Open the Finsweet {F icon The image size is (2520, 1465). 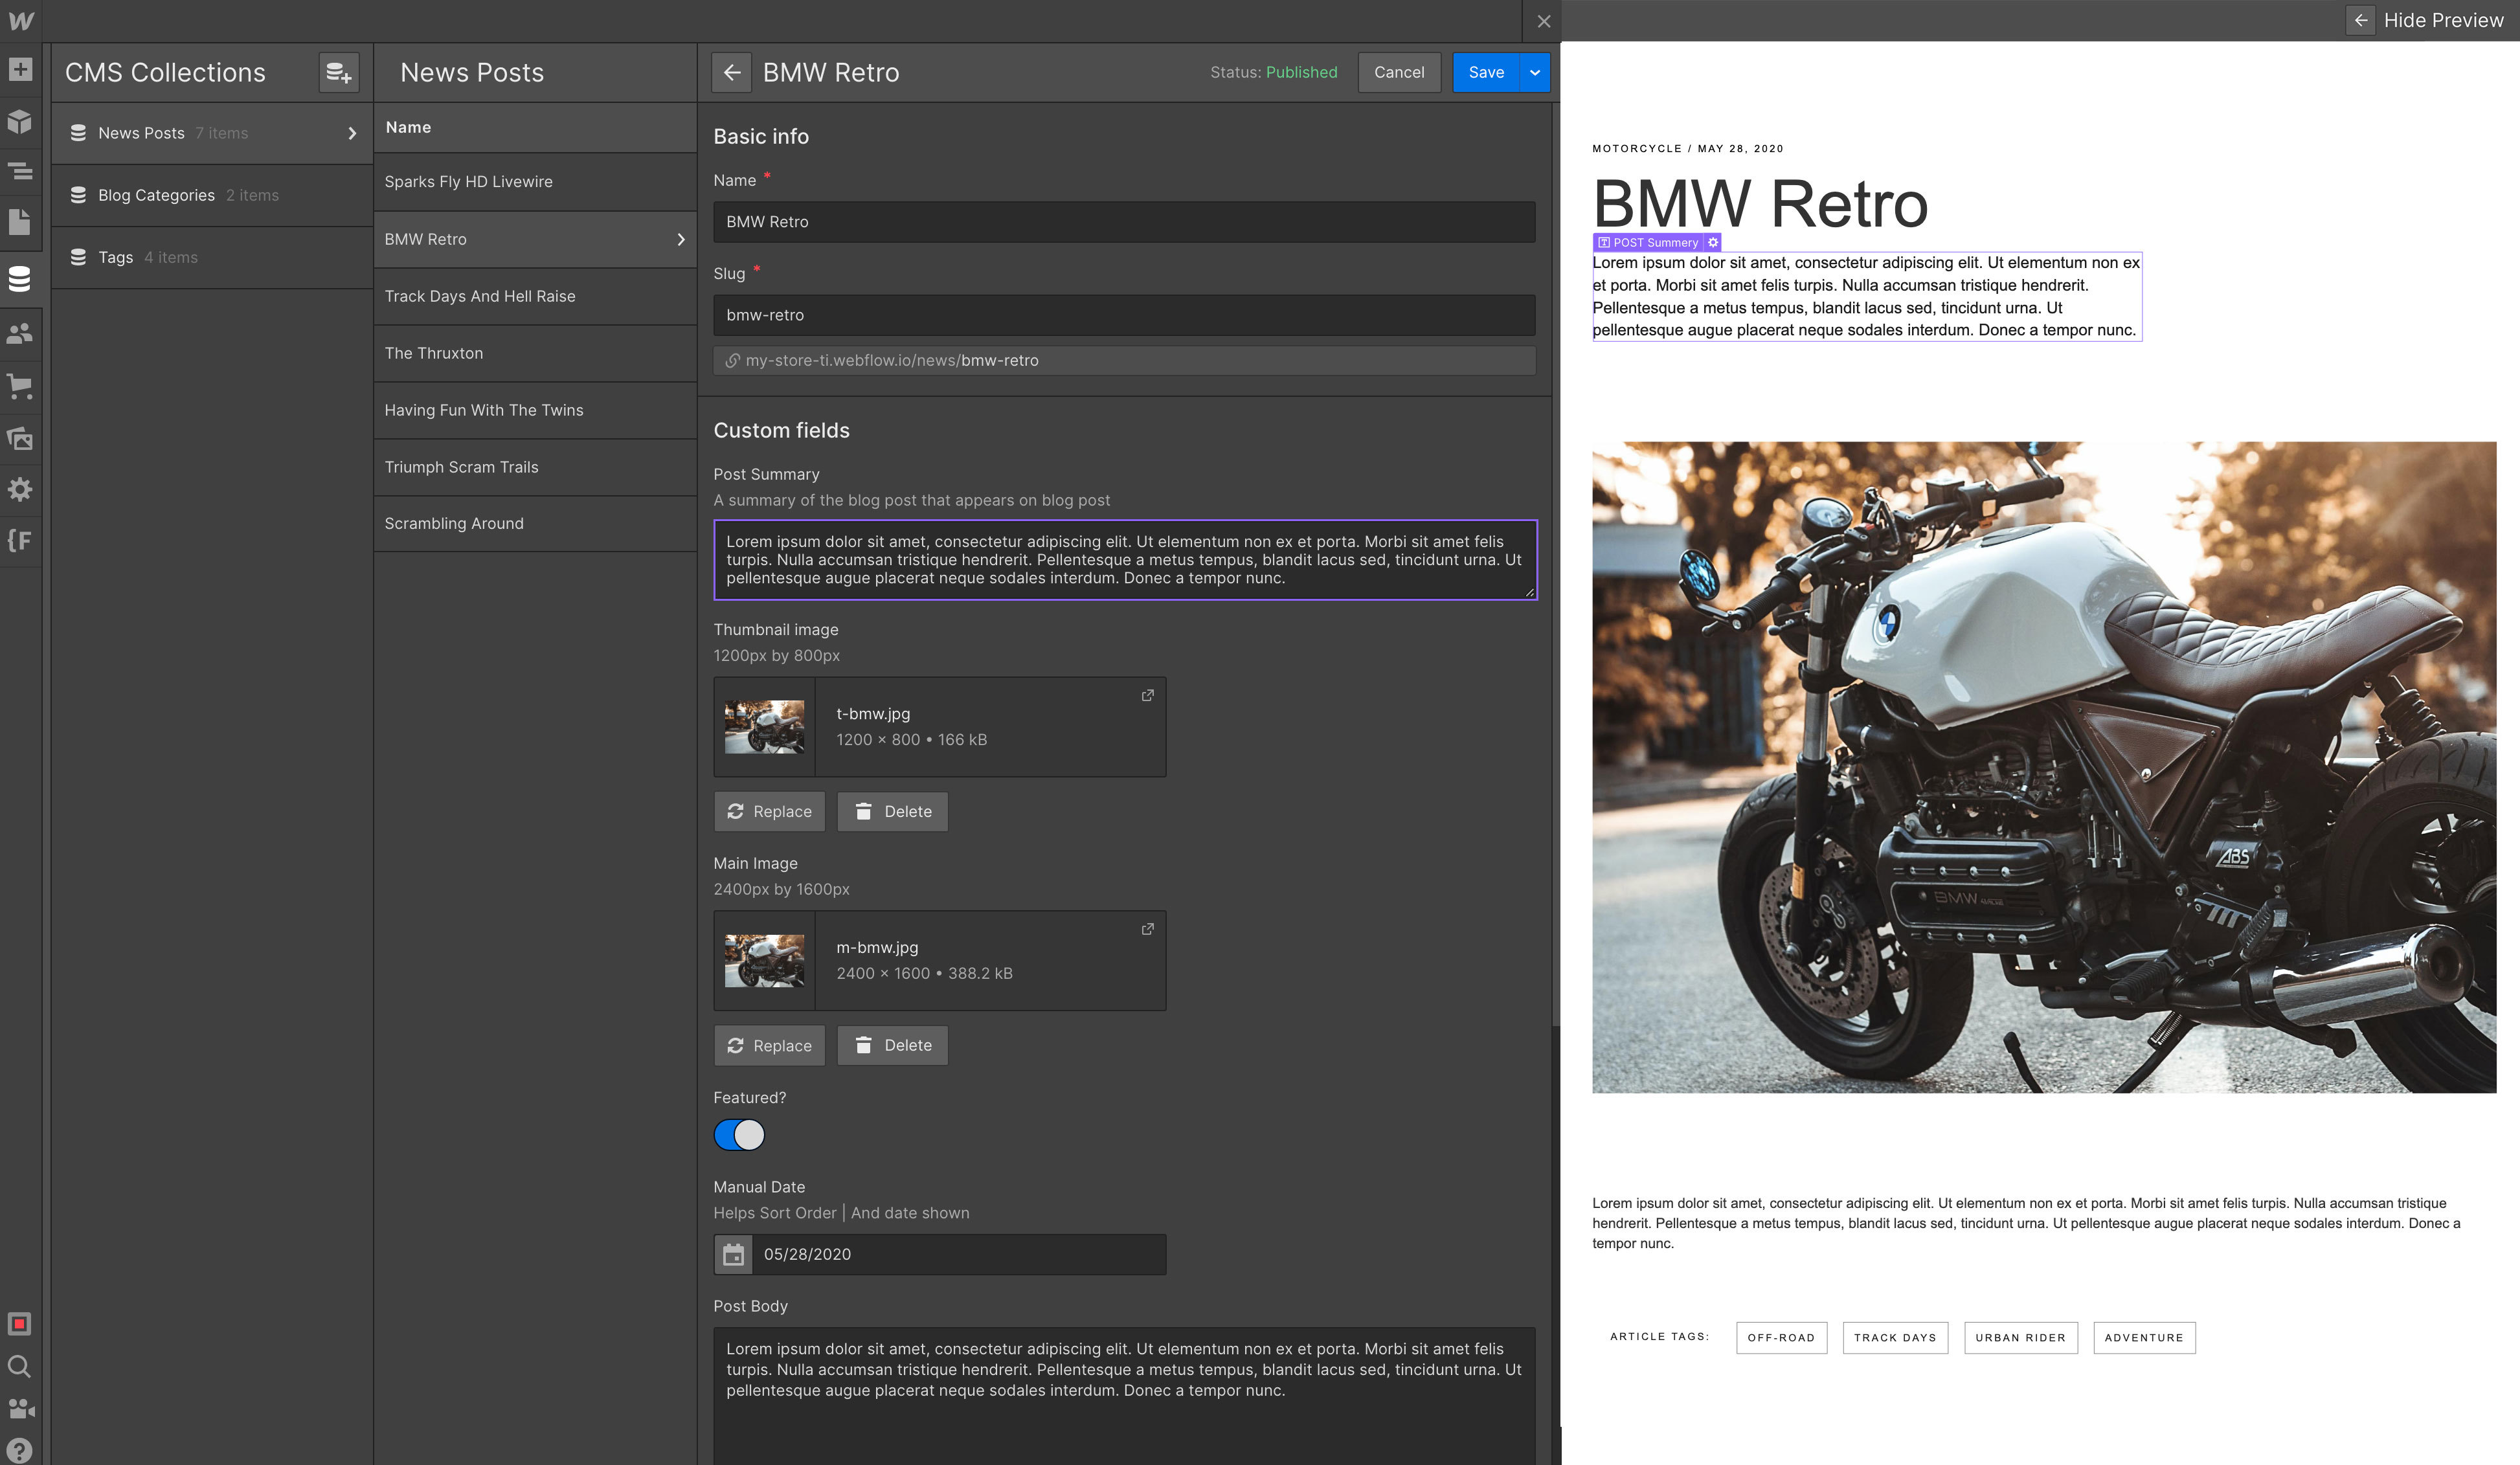click(20, 541)
